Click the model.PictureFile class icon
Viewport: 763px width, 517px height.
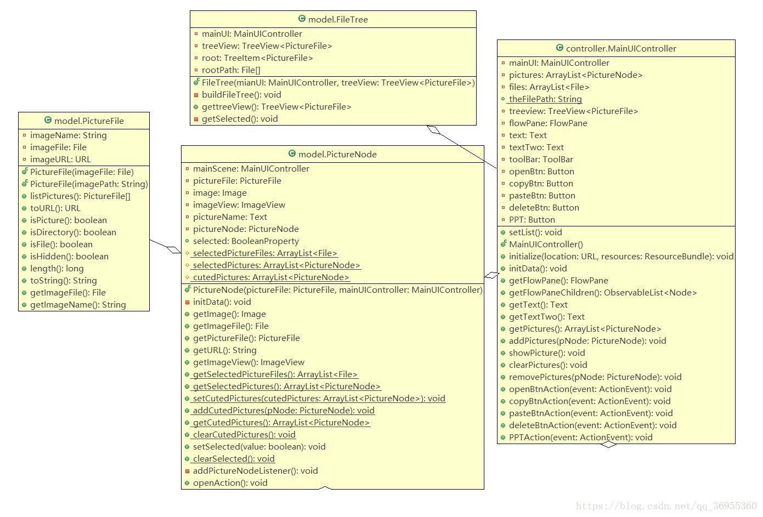click(x=48, y=120)
